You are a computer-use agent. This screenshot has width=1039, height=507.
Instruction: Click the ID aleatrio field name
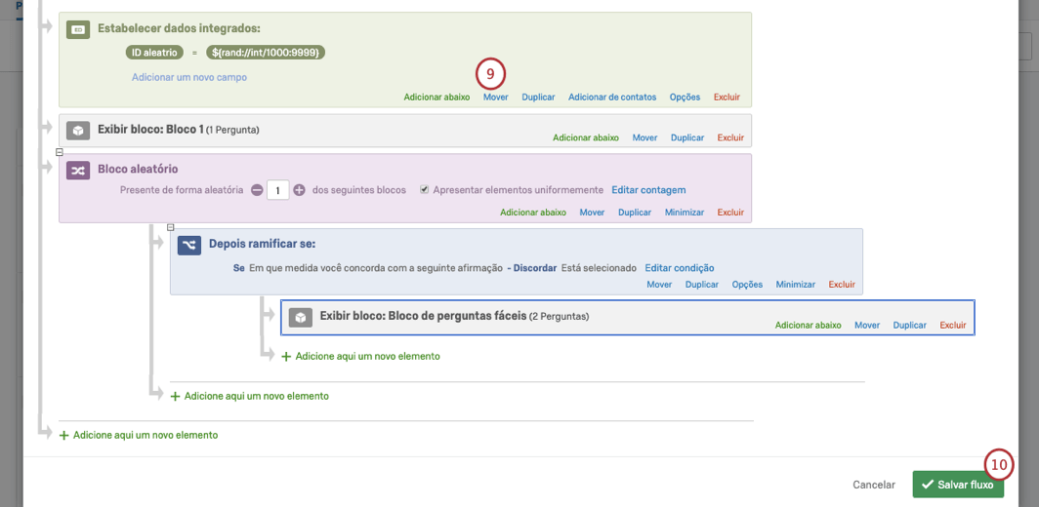point(154,52)
